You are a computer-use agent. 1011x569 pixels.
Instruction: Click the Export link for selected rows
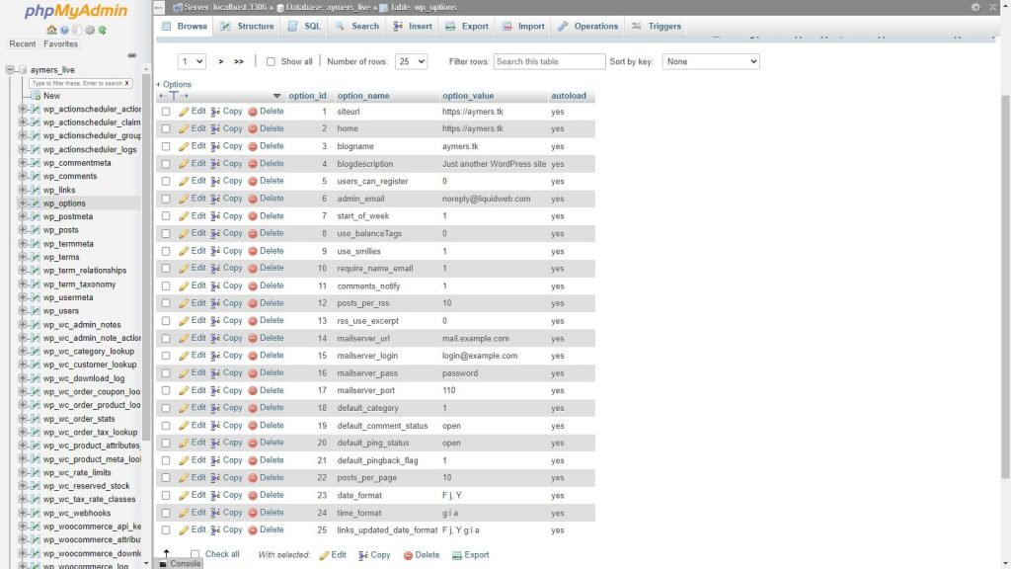click(x=470, y=555)
